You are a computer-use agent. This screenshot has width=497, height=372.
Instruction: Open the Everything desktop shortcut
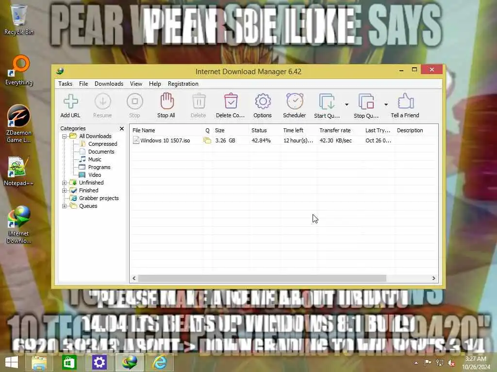19,70
